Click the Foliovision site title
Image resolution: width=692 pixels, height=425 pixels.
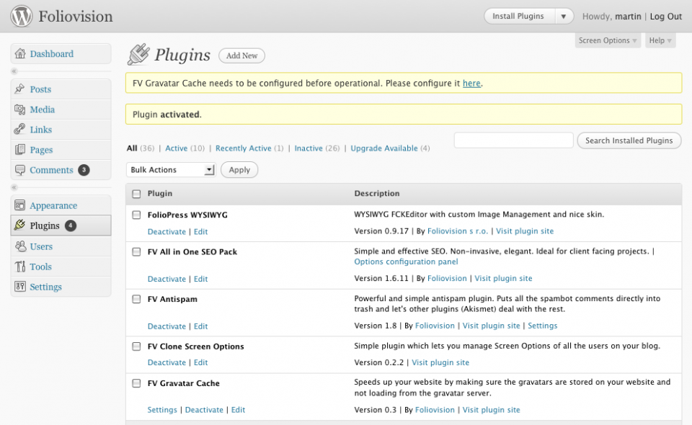(x=76, y=17)
